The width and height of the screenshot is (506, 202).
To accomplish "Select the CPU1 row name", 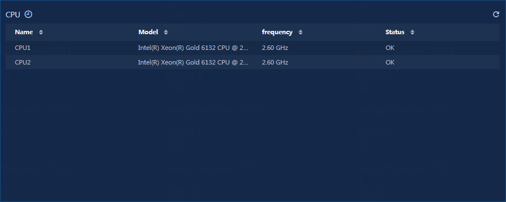I will [22, 48].
